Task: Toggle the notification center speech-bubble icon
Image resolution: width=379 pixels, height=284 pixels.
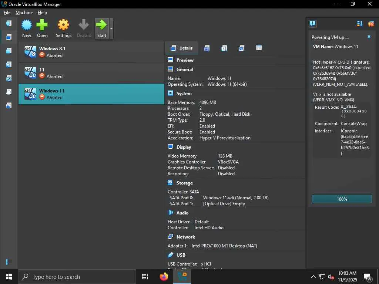Action: [312, 23]
